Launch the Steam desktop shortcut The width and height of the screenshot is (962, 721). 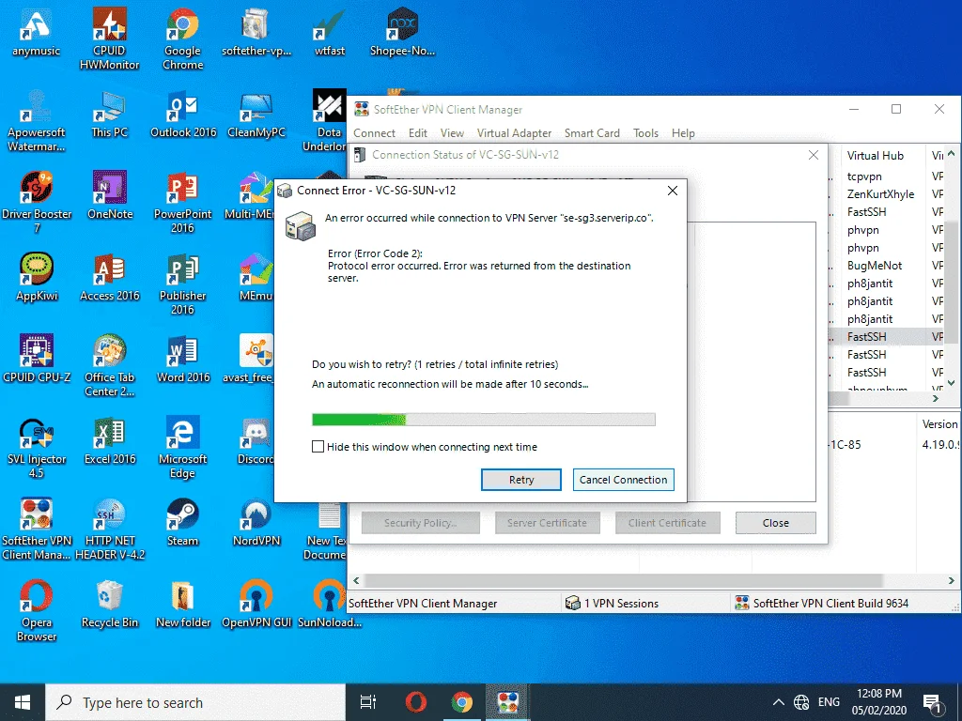pos(183,522)
